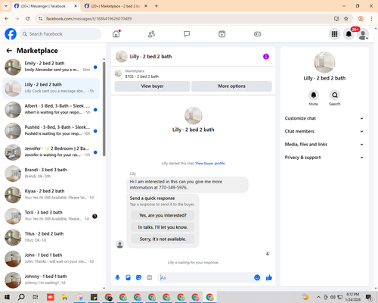The image size is (378, 303).
Task: Open Torii - 3 bed 3 bath conversation
Action: point(51,217)
